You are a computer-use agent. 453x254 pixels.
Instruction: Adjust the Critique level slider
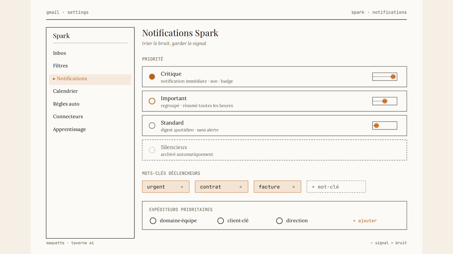[x=385, y=77]
